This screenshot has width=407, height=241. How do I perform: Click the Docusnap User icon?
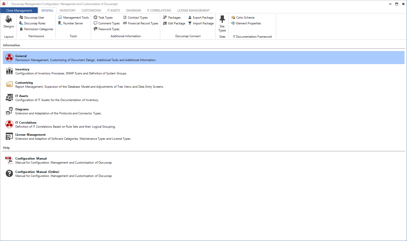[x=21, y=17]
